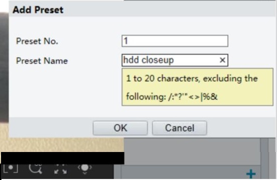
Task: Click the black bar above the live view toolbar
Action: click(63, 158)
